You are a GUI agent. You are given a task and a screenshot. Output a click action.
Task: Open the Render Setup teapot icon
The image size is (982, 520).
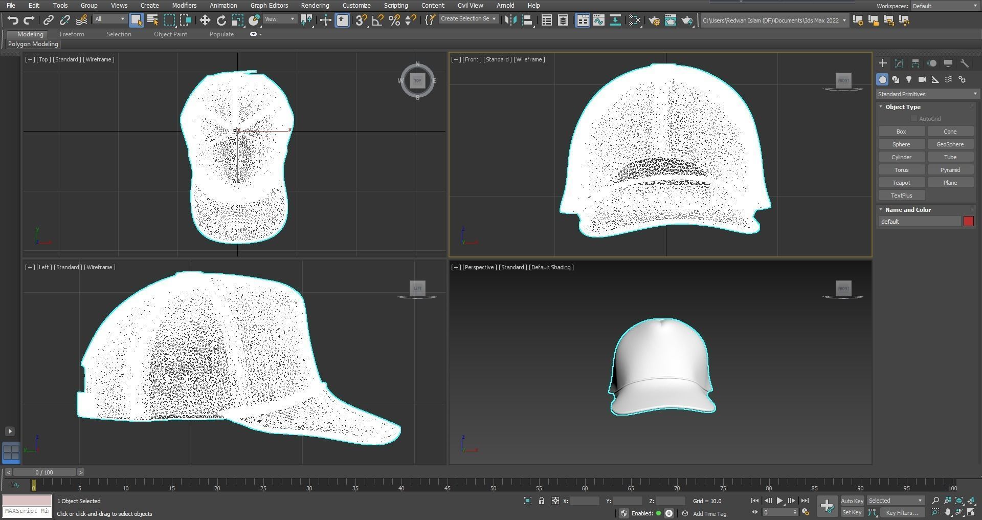654,20
